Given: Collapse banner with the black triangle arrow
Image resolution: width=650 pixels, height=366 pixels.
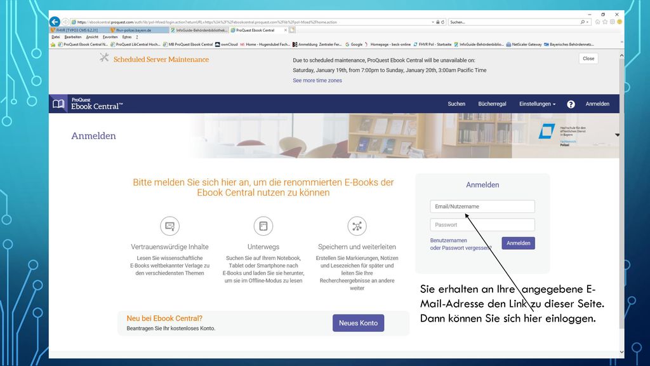Looking at the screenshot, I should click(x=617, y=135).
